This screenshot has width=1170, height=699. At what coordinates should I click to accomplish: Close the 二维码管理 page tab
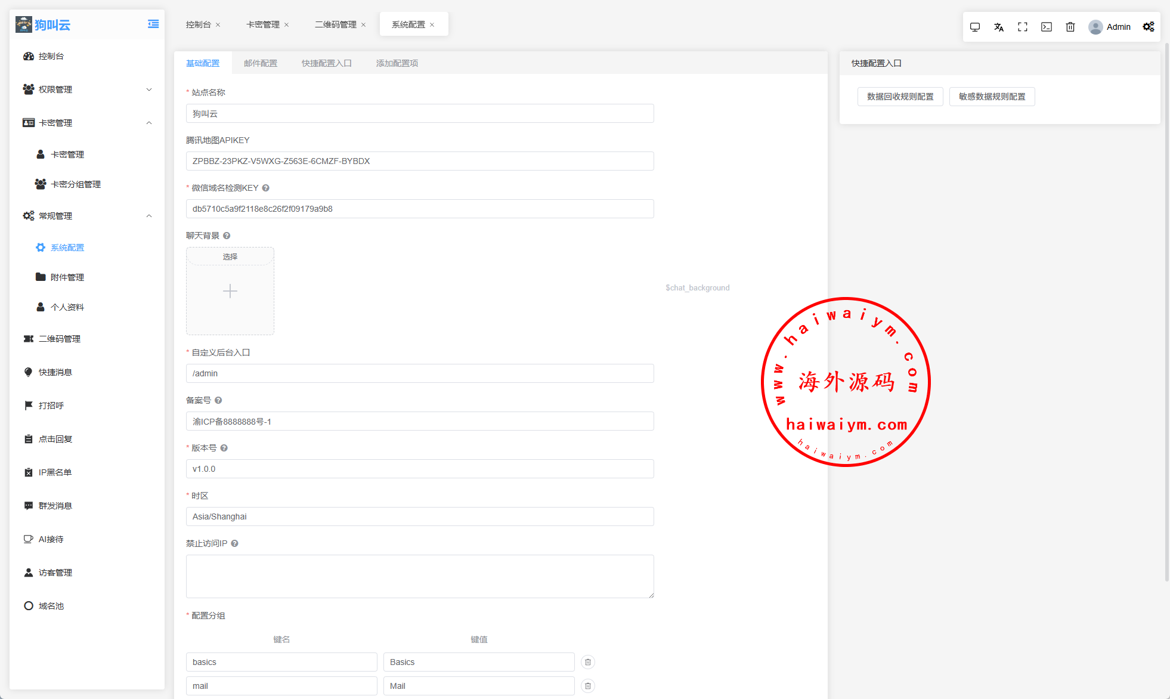(363, 25)
